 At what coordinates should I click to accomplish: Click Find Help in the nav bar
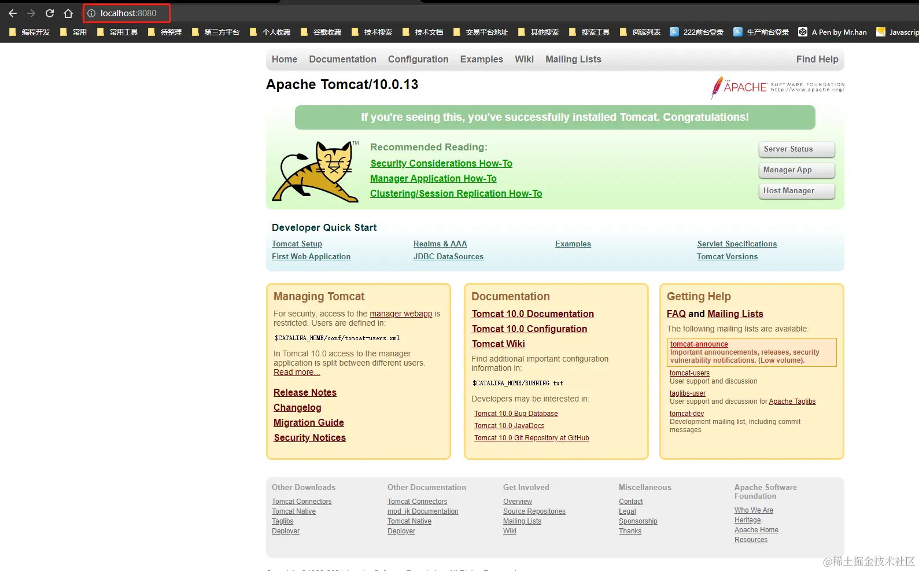pyautogui.click(x=817, y=59)
